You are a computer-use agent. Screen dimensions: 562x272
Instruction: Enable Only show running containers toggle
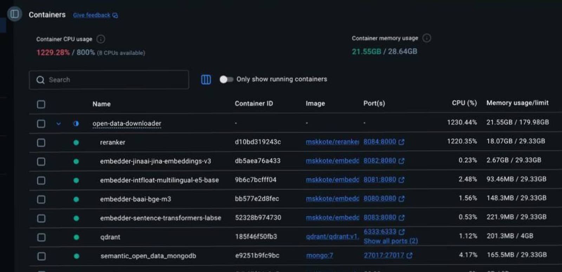click(x=226, y=79)
